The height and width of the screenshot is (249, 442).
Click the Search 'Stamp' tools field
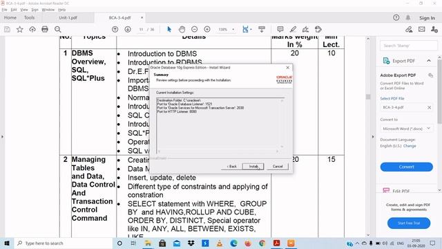[409, 46]
